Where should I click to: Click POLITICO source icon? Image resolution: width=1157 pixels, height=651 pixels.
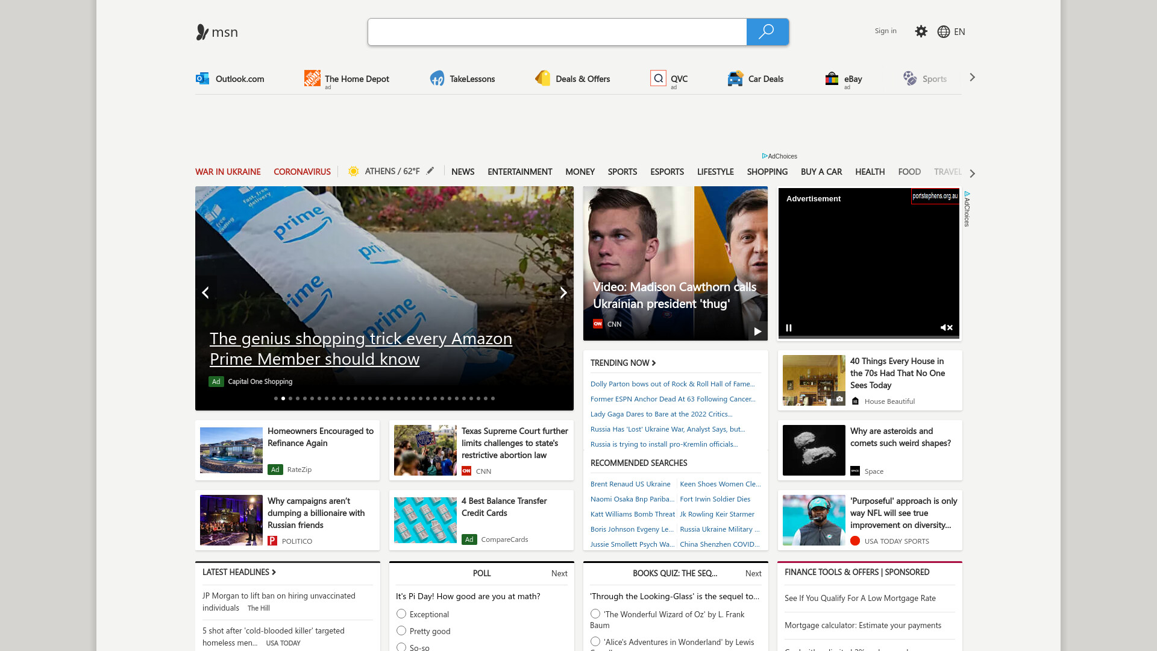click(272, 541)
